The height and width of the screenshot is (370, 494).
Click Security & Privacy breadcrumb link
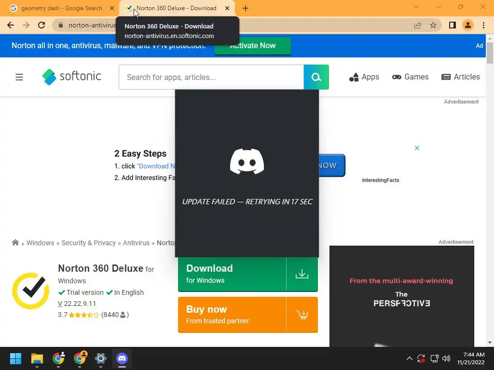(x=89, y=243)
